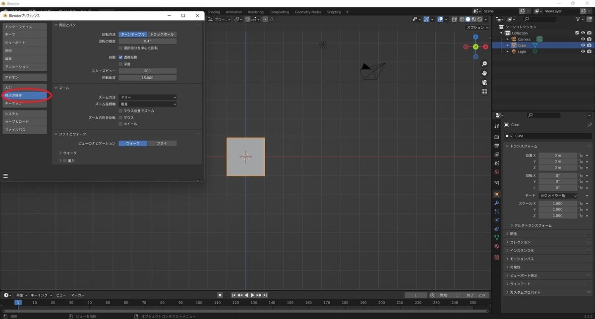Enable ホイール zoom invert checkbox
The height and width of the screenshot is (319, 595).
tap(120, 124)
